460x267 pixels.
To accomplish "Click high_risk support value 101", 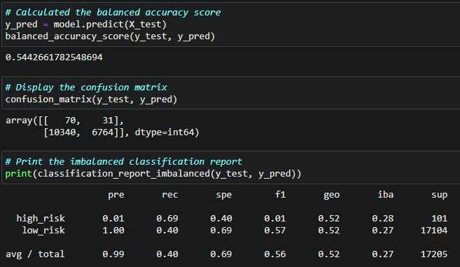I will (x=440, y=219).
